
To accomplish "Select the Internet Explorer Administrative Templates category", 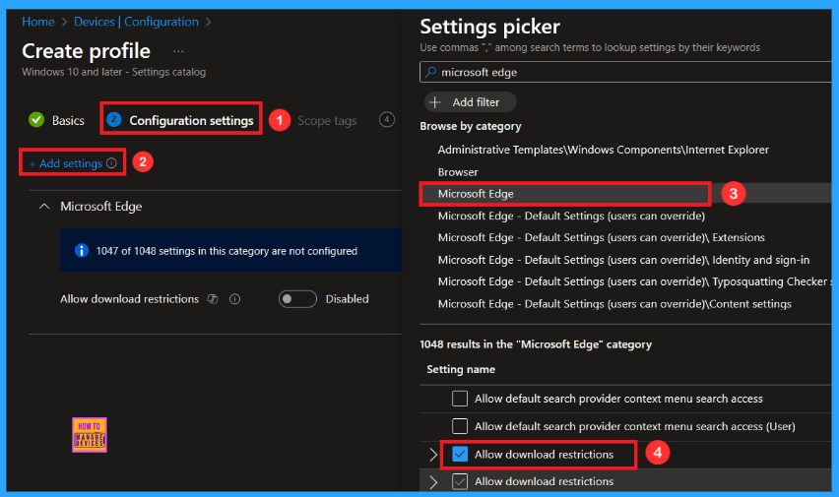I will tap(603, 150).
